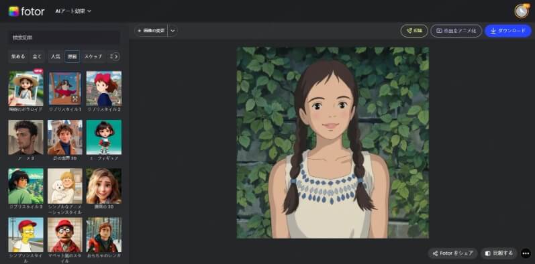This screenshot has width=535, height=264.
Task: Show more category tabs with right arrow
Action: tap(116, 56)
